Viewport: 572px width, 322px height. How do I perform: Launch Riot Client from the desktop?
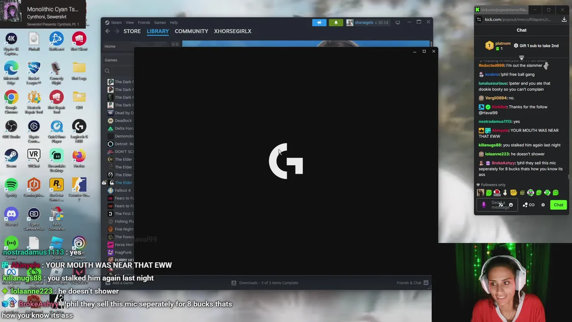pyautogui.click(x=79, y=42)
